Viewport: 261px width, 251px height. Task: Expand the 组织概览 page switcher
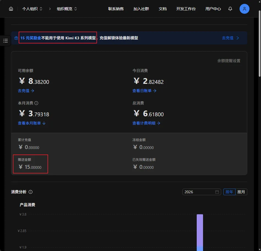(x=67, y=9)
